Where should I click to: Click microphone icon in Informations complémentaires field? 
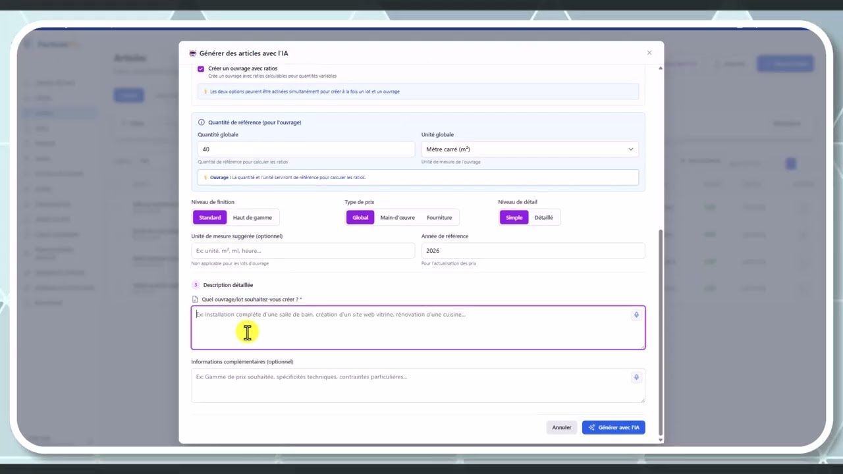coord(636,377)
